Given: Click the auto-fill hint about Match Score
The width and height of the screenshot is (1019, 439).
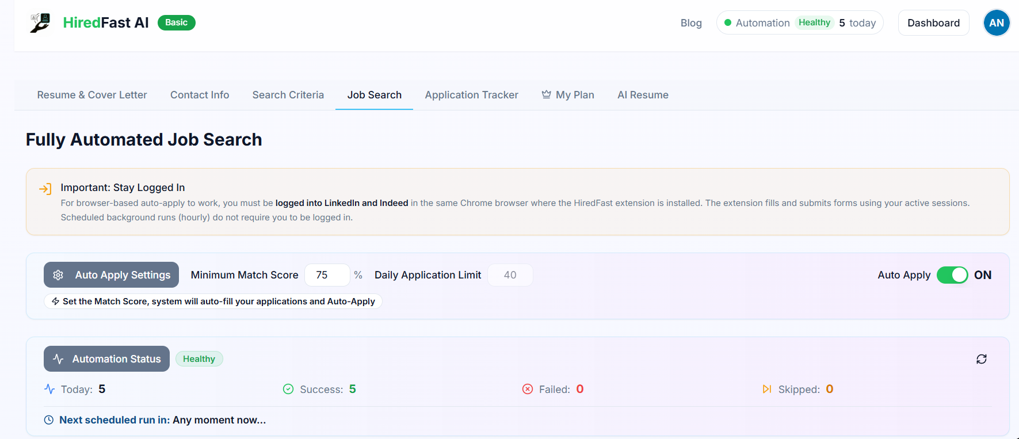Looking at the screenshot, I should (x=213, y=301).
